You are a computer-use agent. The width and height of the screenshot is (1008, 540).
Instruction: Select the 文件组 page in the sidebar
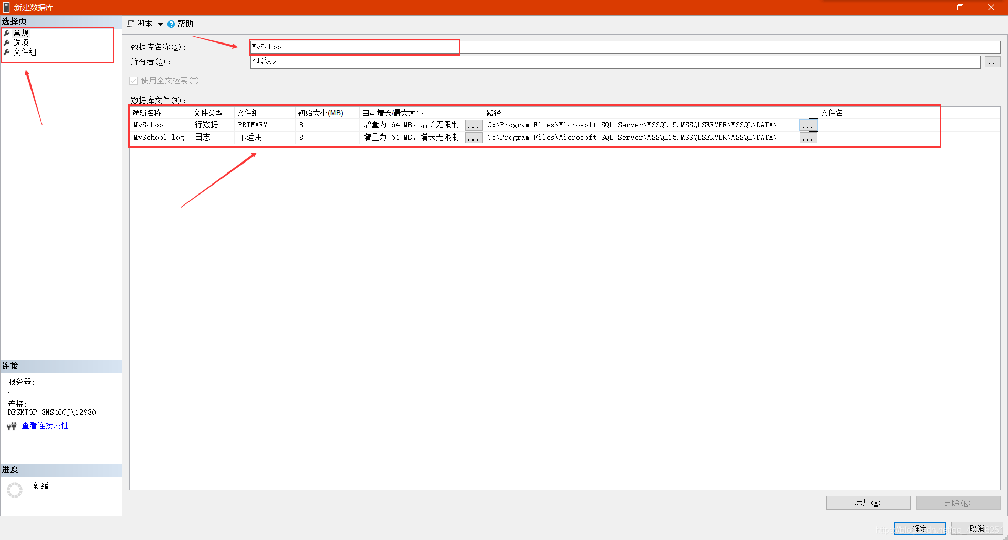[25, 52]
